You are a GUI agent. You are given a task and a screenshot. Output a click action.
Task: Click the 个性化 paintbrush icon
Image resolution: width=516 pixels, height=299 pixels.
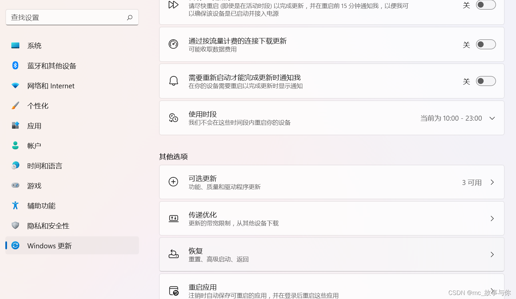pos(15,105)
